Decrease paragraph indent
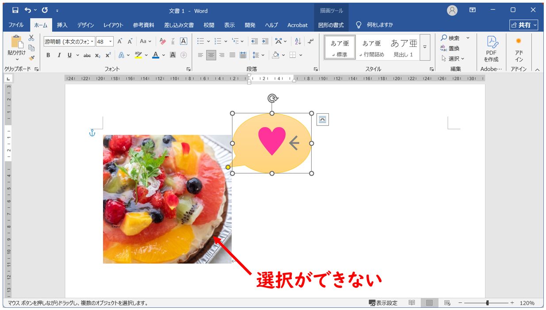 255,42
